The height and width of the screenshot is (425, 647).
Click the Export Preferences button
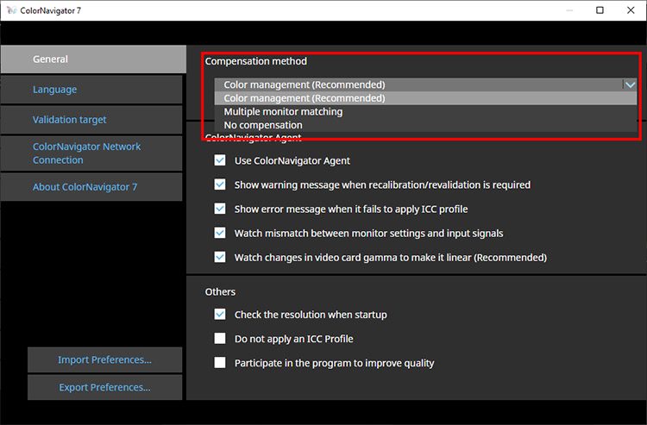(104, 387)
